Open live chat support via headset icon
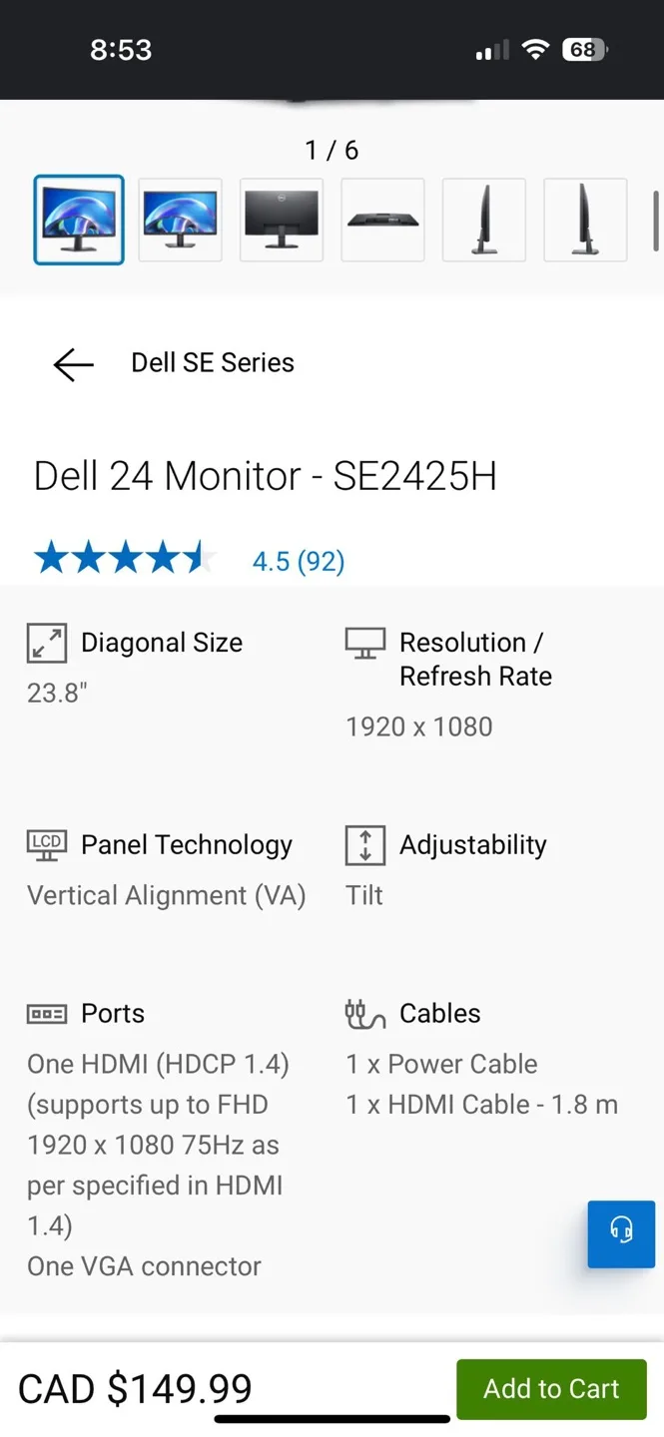Screen dimensions: 664x1437 (621, 1233)
